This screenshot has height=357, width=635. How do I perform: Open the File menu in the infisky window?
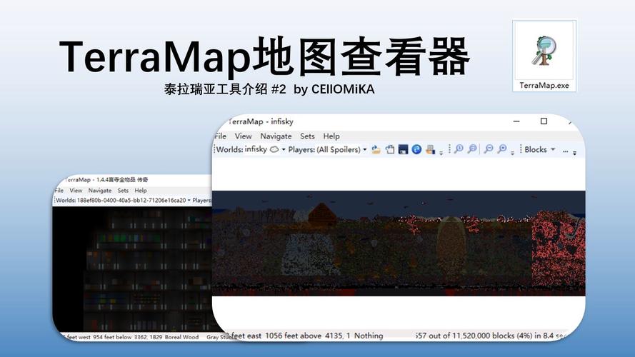coord(221,136)
